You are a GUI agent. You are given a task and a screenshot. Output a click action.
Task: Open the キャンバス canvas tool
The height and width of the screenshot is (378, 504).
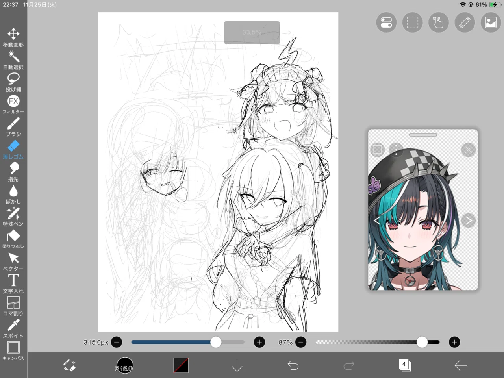tap(13, 351)
